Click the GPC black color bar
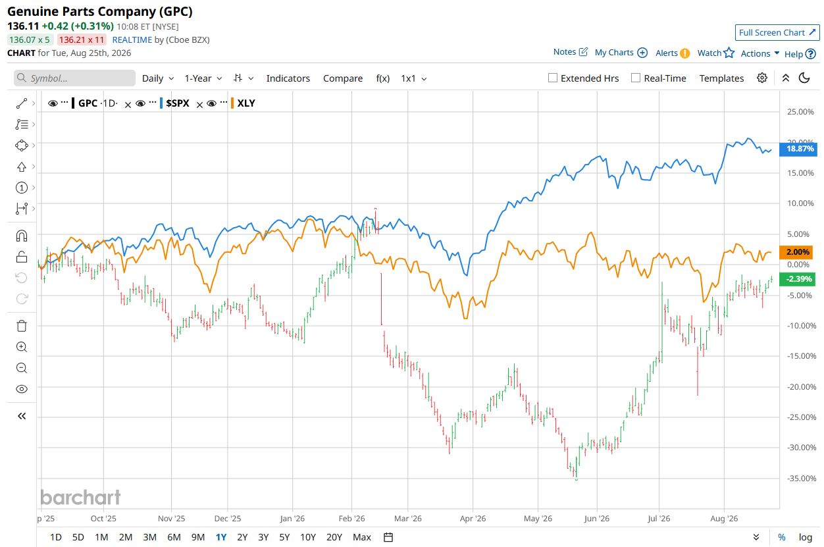The image size is (824, 547). [x=73, y=103]
